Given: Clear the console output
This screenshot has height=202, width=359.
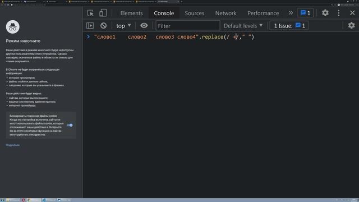Looking at the screenshot, I should 103,26.
